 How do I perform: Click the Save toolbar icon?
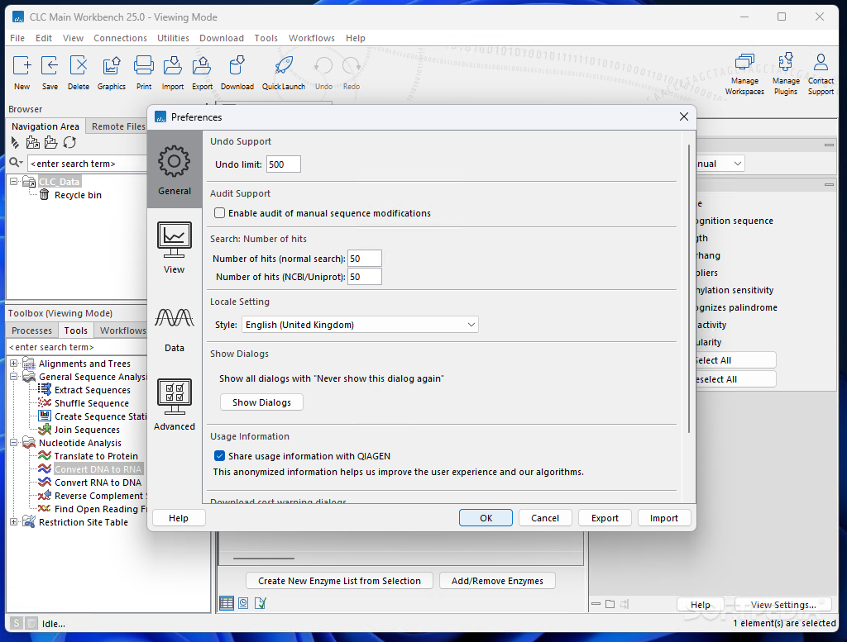pyautogui.click(x=50, y=66)
